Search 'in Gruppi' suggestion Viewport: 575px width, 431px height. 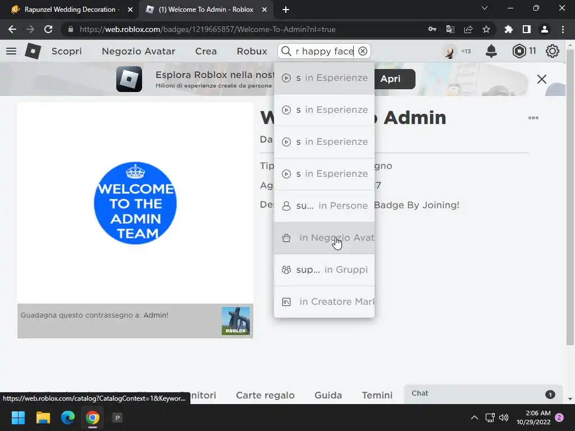[324, 270]
